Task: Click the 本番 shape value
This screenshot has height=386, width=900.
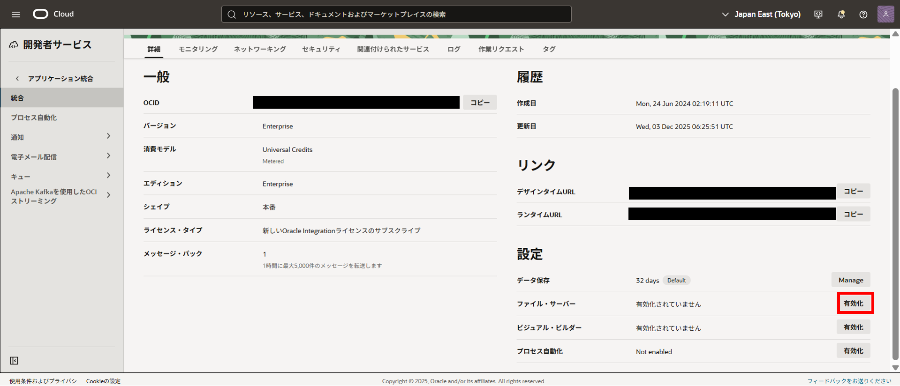Action: (269, 208)
